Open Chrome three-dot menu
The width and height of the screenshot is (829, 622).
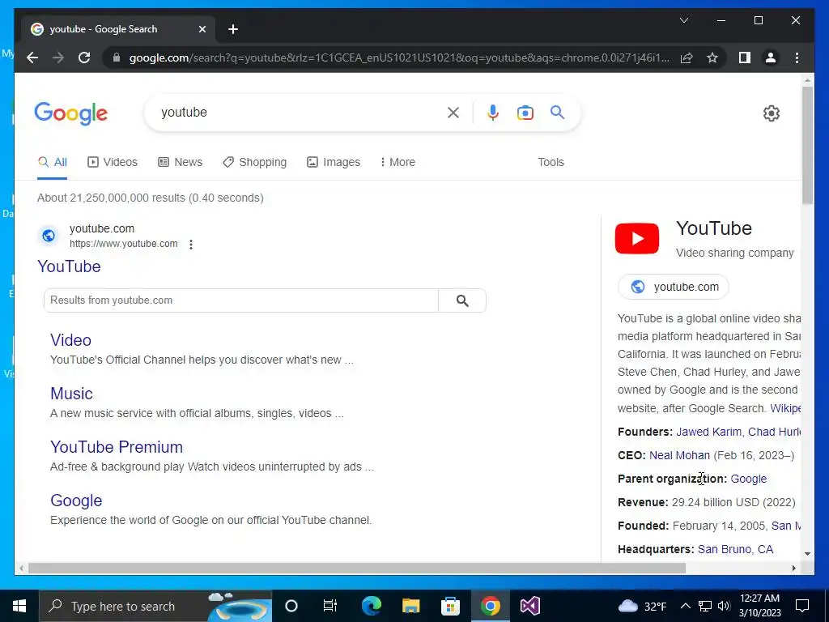point(797,58)
